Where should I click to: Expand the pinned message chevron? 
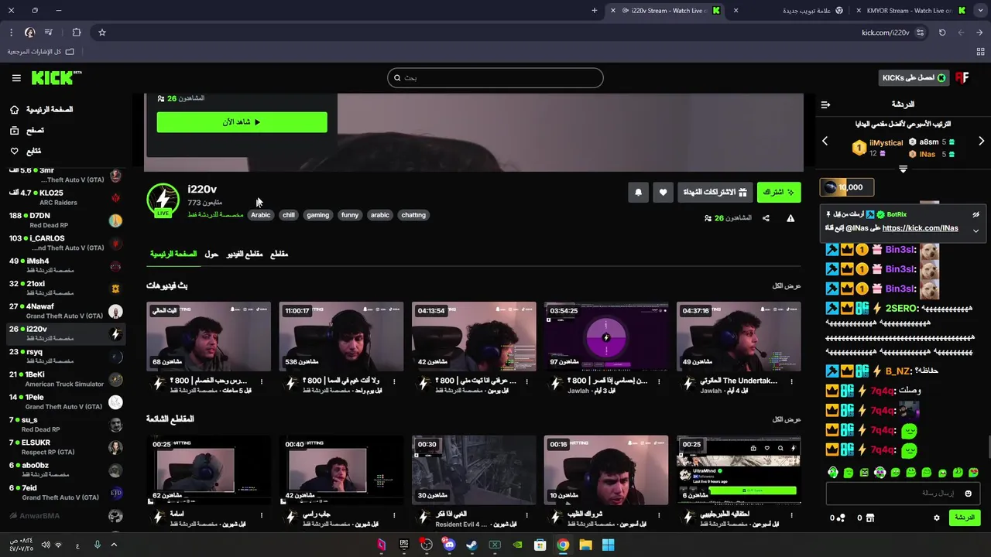click(976, 231)
